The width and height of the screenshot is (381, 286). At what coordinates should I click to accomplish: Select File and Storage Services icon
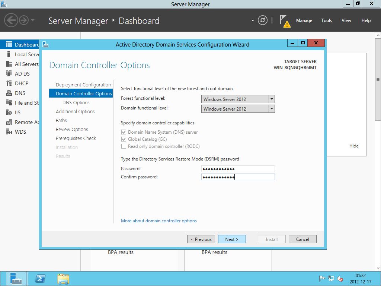pos(9,103)
